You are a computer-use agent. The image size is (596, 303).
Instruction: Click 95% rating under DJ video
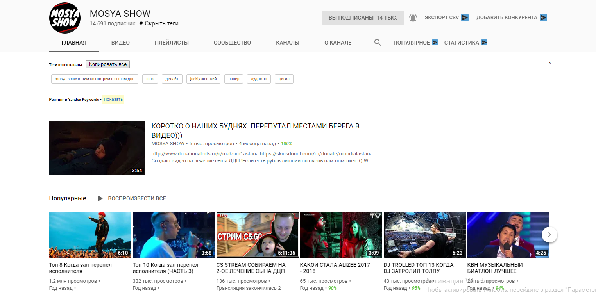416,288
